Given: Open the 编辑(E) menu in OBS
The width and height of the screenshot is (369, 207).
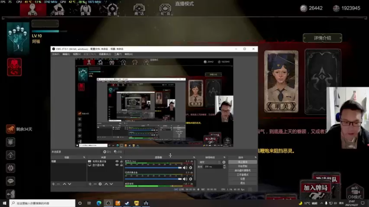Looking at the screenshot, I should (x=66, y=54).
